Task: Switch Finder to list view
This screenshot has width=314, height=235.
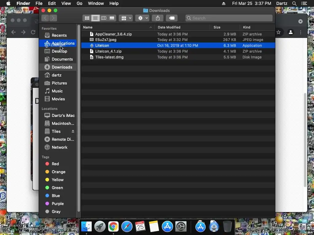Action: pyautogui.click(x=95, y=18)
